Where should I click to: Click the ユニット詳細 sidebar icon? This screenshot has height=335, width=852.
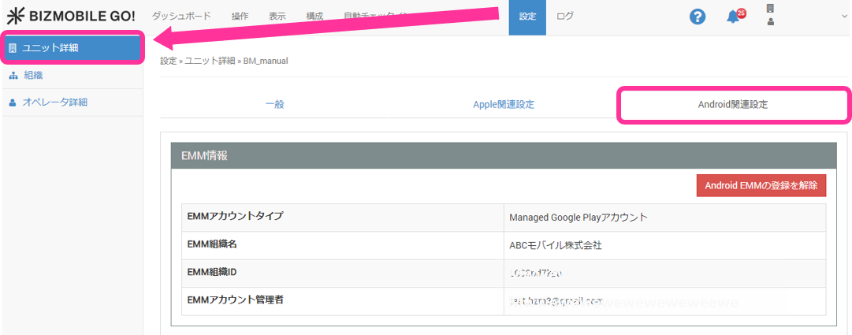tap(13, 48)
